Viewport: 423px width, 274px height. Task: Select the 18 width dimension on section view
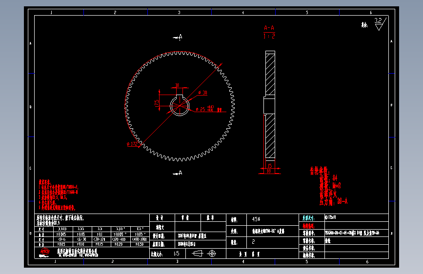point(269,171)
